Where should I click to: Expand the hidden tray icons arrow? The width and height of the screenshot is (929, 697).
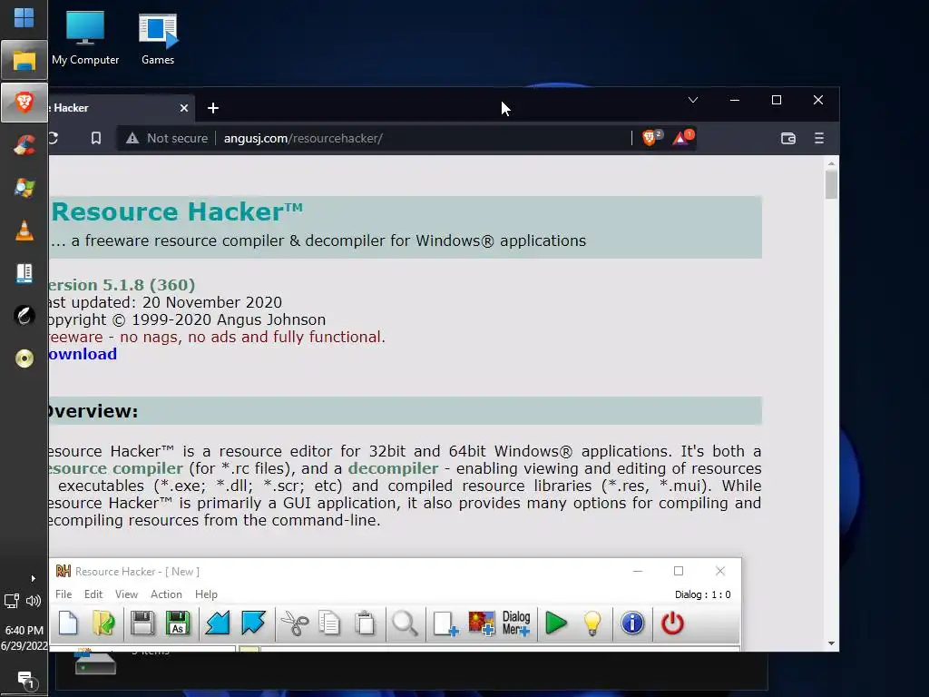coord(34,578)
